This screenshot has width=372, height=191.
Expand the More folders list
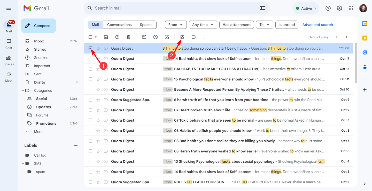coord(27,131)
